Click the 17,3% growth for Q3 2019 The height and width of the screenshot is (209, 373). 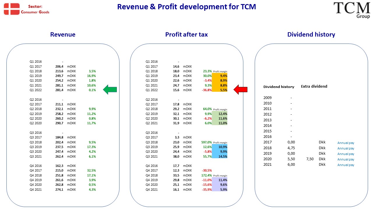click(92, 147)
